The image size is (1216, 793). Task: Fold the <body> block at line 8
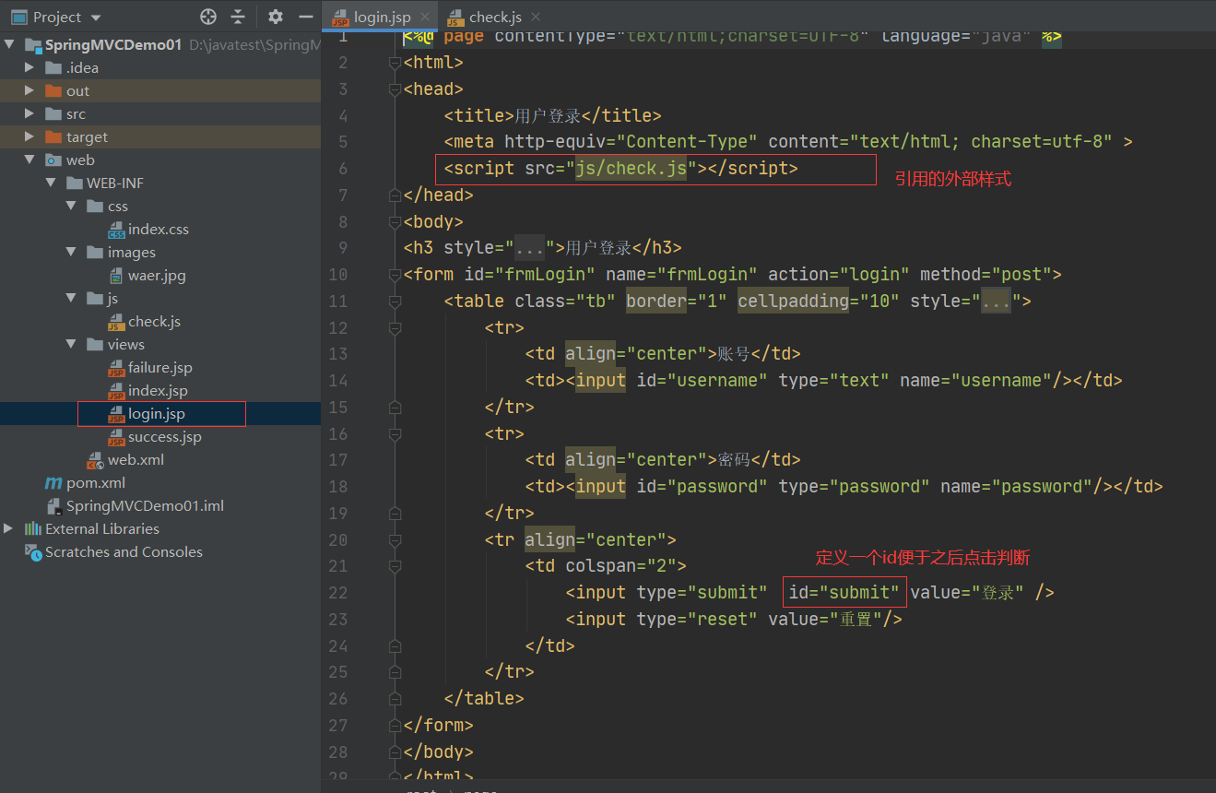tap(395, 222)
